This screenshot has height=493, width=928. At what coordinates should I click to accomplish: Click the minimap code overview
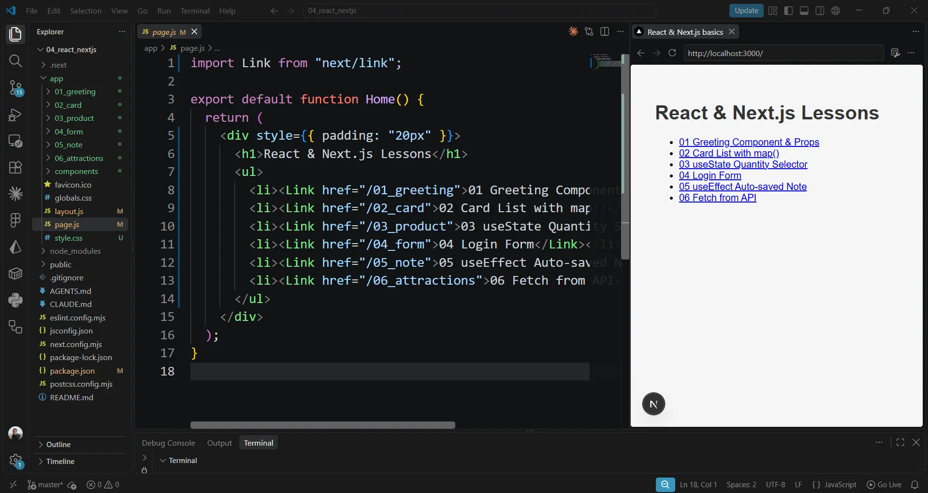[606, 62]
